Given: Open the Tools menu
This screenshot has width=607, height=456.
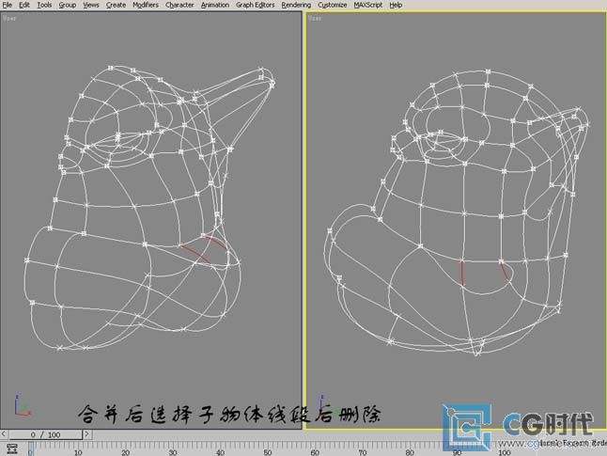Looking at the screenshot, I should coord(44,5).
